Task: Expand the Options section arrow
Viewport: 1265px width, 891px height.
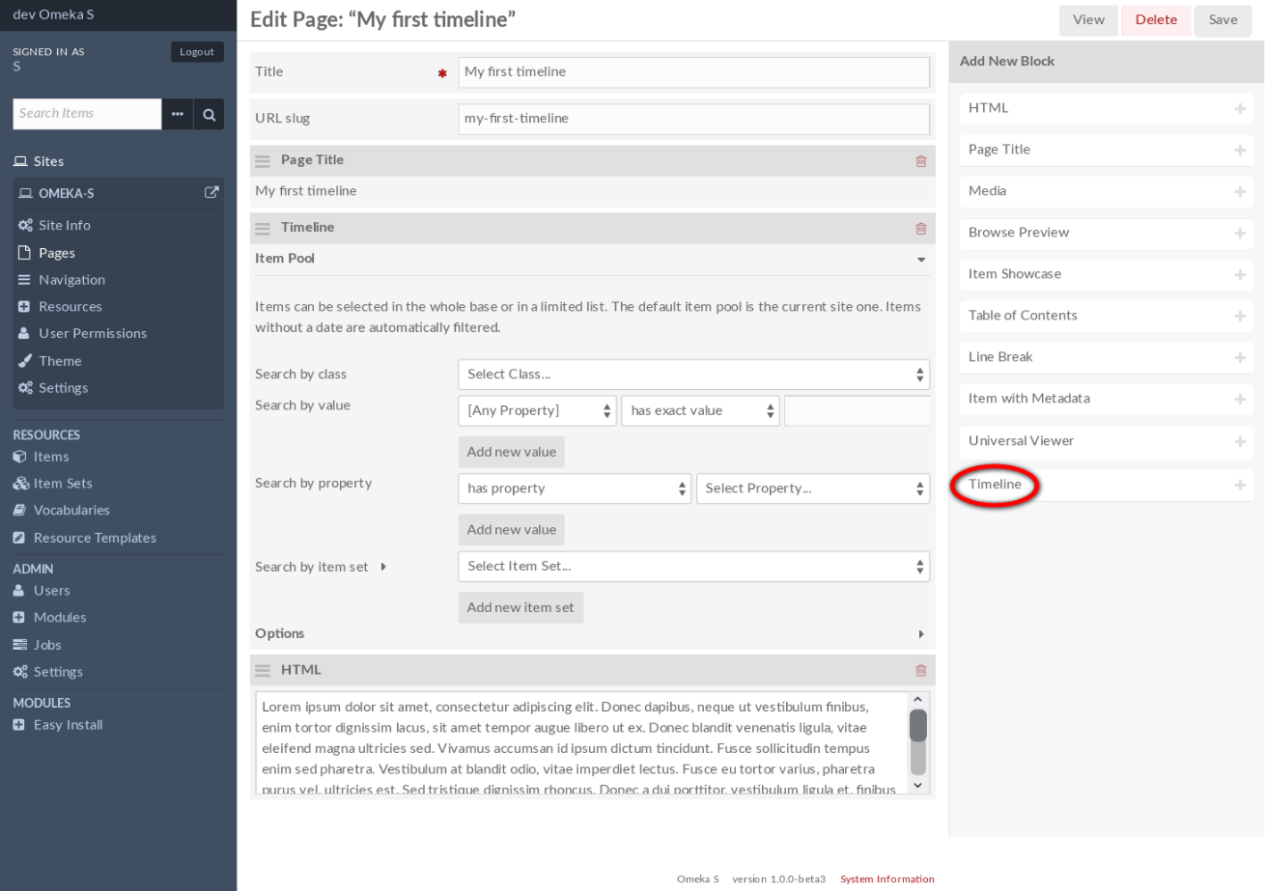Action: 920,634
